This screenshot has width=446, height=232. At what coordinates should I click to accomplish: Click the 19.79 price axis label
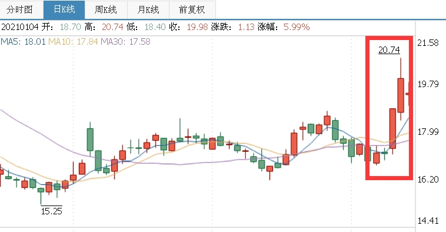click(x=428, y=84)
